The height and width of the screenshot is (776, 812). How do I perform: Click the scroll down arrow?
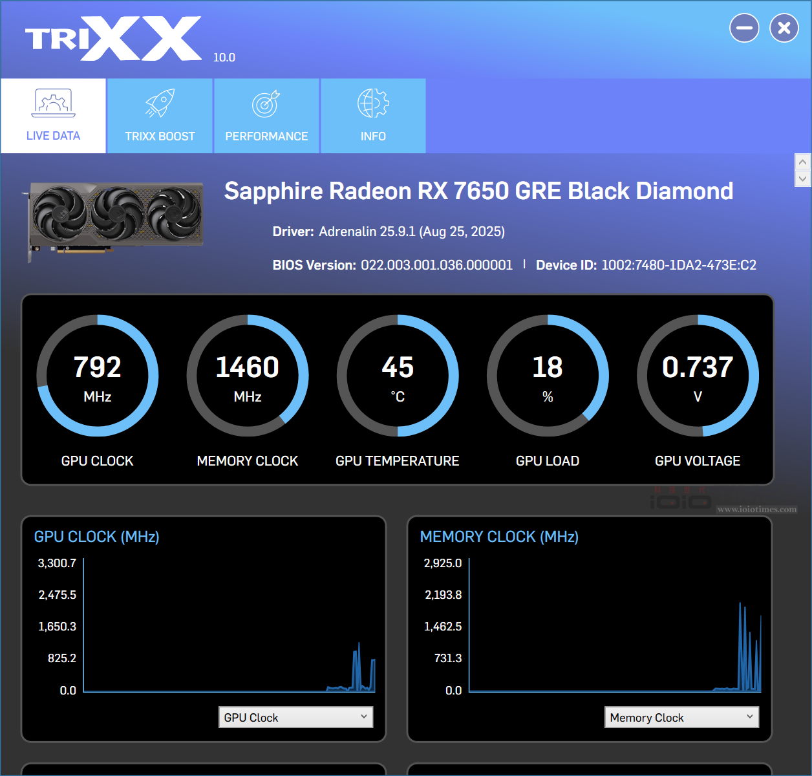(802, 178)
